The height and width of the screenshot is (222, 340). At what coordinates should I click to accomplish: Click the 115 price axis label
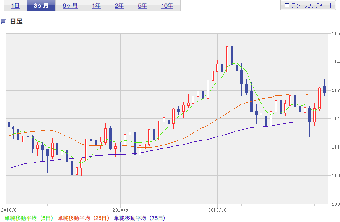point(335,34)
